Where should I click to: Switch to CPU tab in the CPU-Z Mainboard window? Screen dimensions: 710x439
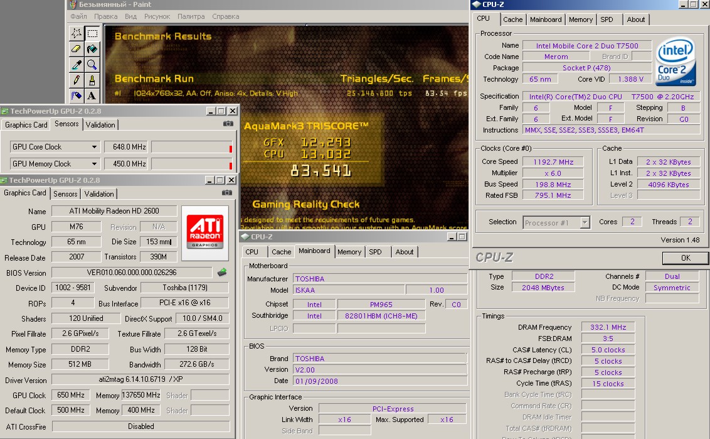pyautogui.click(x=252, y=252)
